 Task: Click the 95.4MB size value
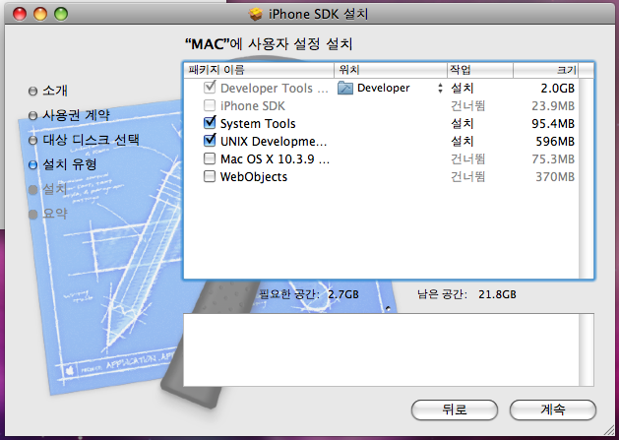[553, 124]
